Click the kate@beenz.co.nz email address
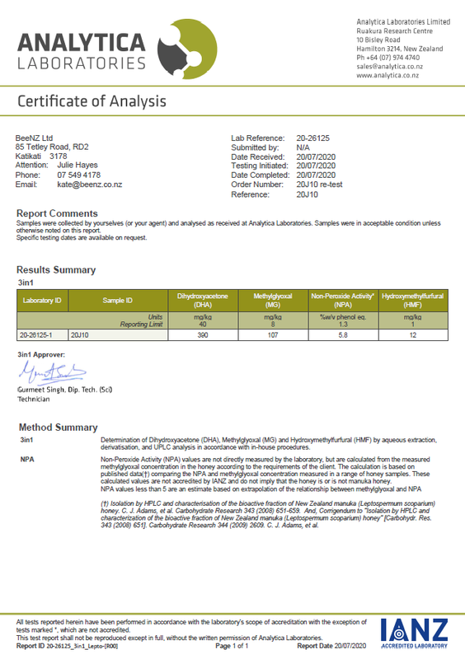This screenshot has height=659, width=465. pos(90,185)
